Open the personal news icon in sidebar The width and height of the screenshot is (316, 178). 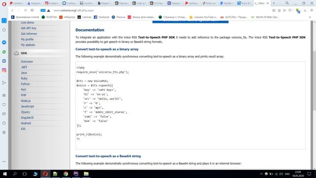[4, 114]
